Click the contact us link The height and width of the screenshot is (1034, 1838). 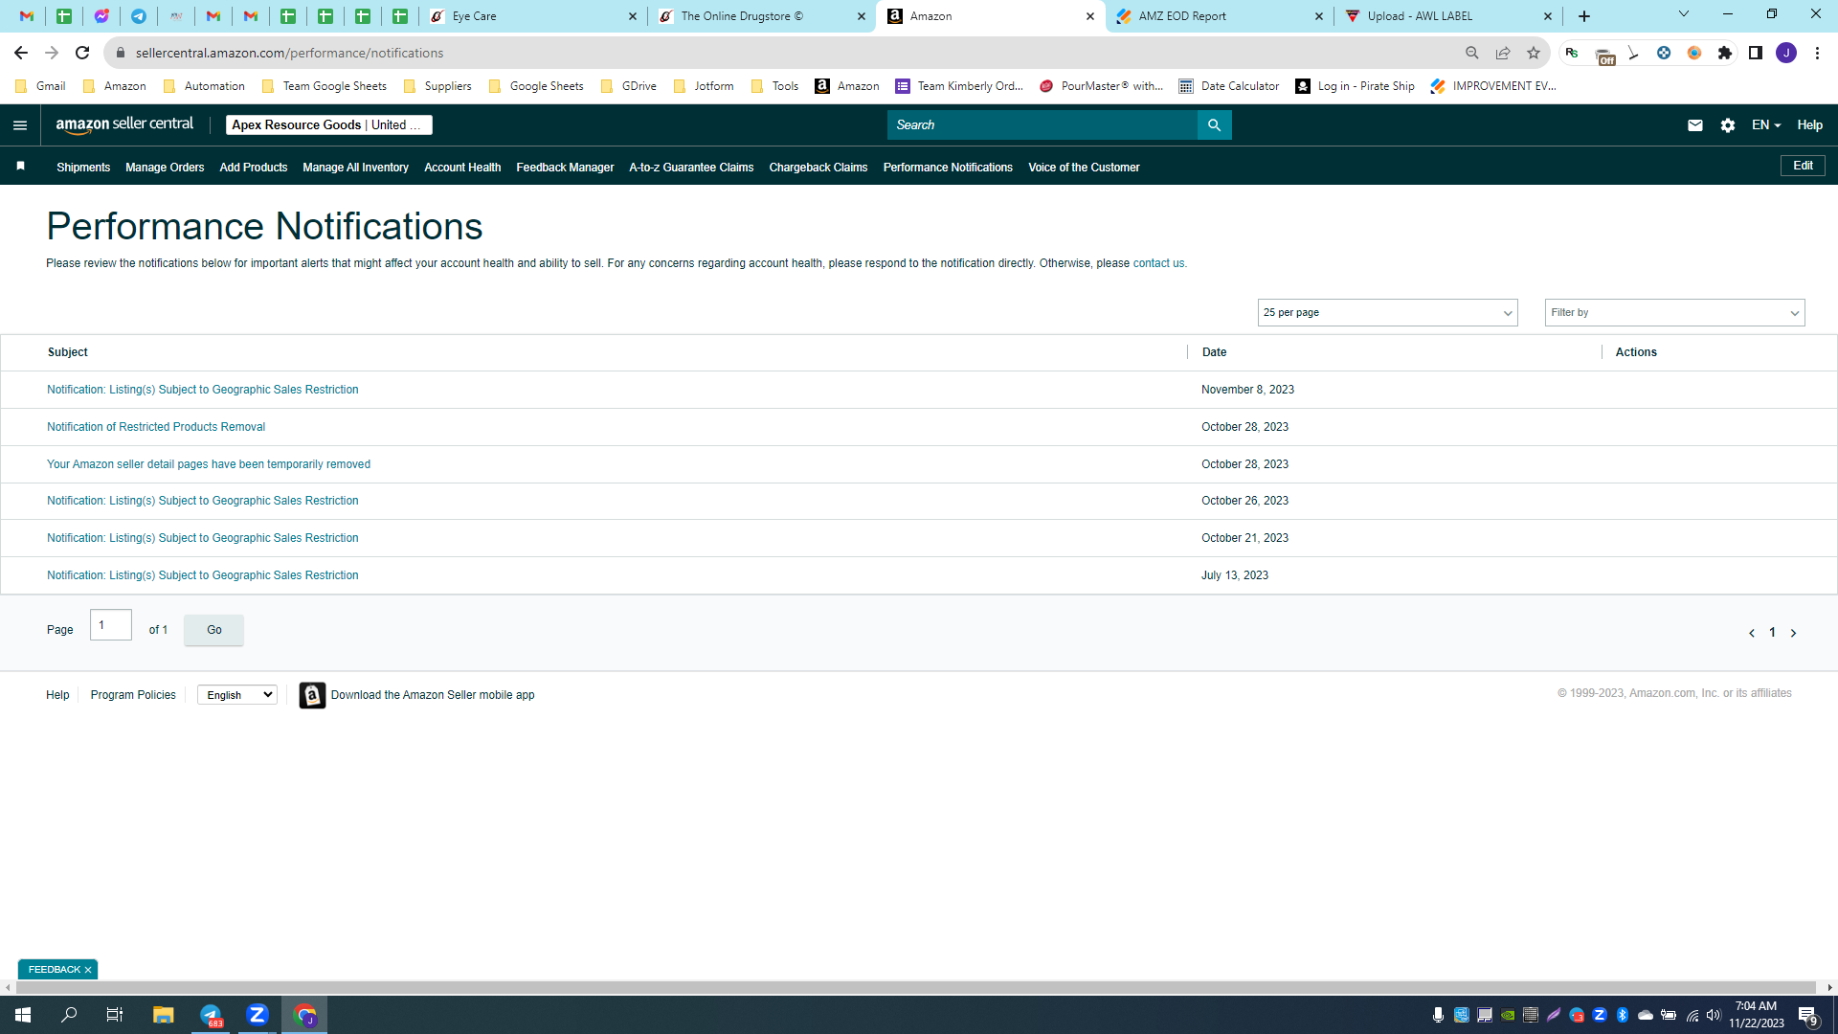(x=1158, y=263)
